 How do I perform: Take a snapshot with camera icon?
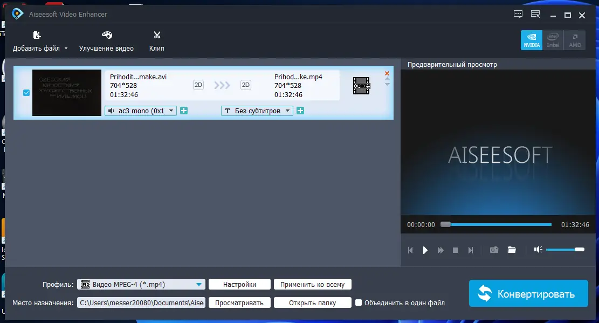[x=494, y=250]
